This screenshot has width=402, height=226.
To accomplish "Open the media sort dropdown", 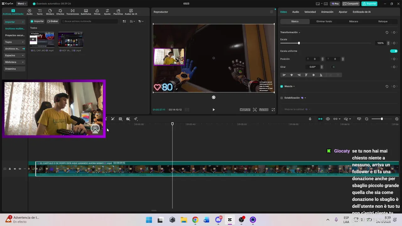I will click(x=132, y=21).
